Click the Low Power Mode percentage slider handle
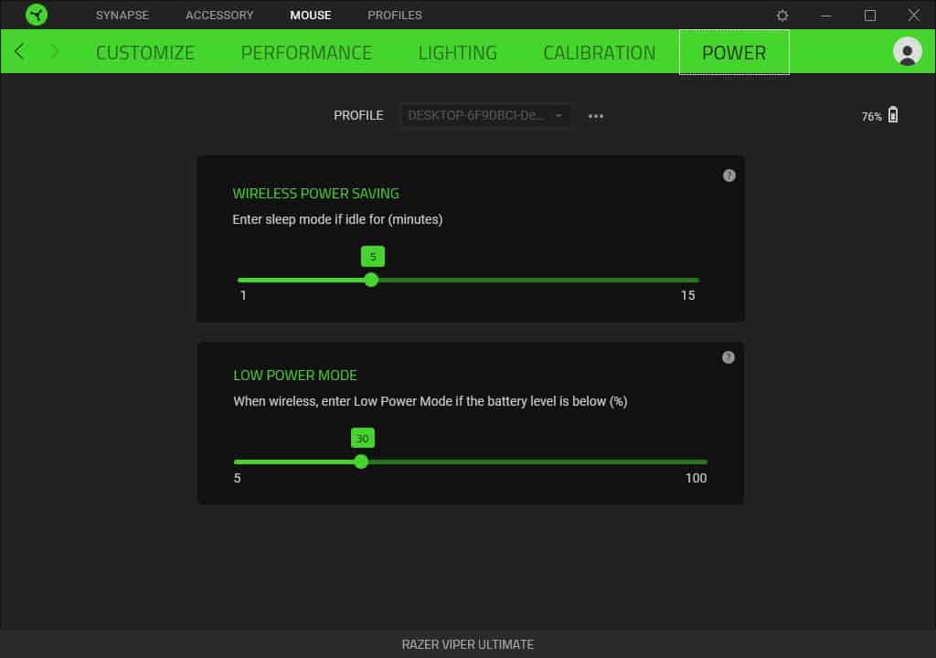 [x=361, y=462]
